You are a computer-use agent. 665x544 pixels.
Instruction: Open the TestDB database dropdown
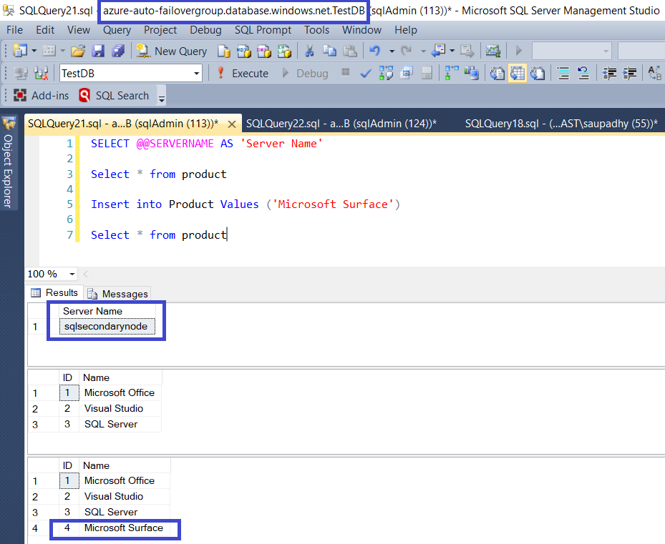click(196, 74)
